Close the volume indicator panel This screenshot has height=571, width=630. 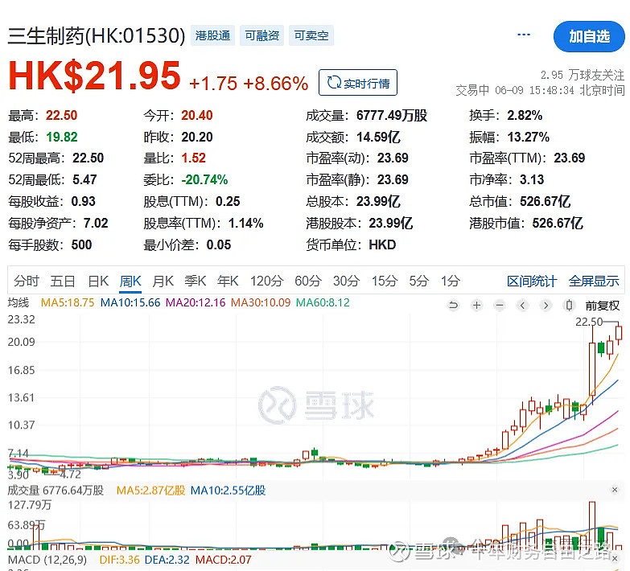tap(615, 490)
